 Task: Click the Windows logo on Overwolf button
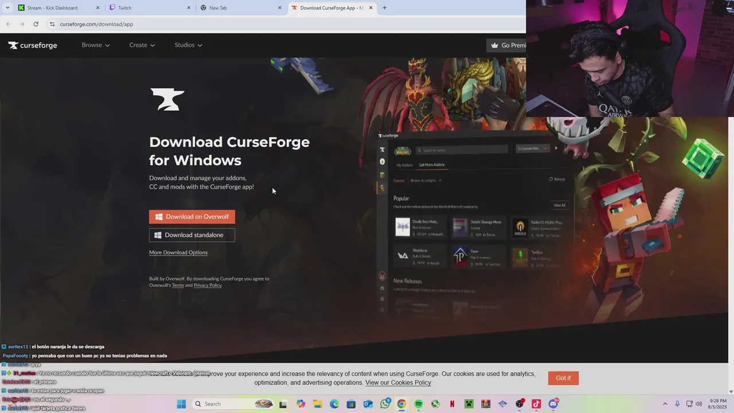(159, 217)
